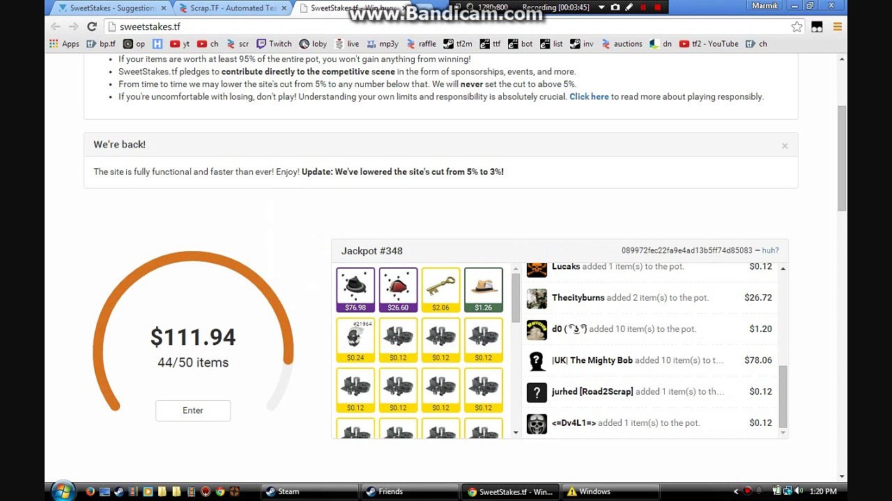Open the volume icon in system tray
The image size is (892, 501).
pyautogui.click(x=799, y=491)
